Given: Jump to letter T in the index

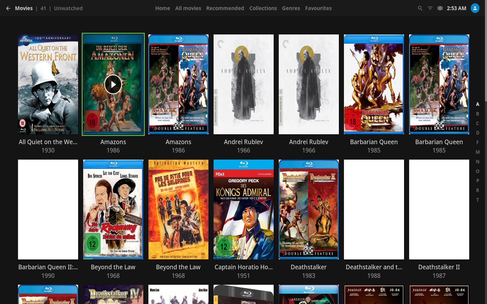Looking at the screenshot, I should coord(478,200).
